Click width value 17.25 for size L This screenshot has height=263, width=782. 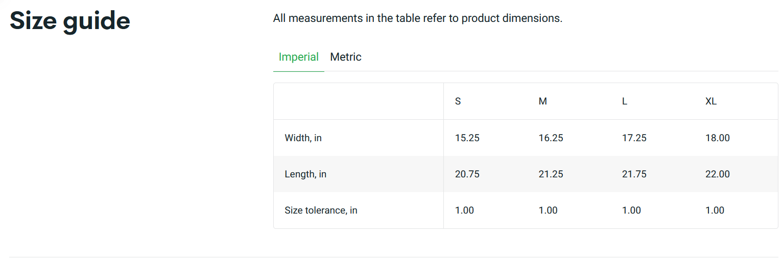coord(634,138)
